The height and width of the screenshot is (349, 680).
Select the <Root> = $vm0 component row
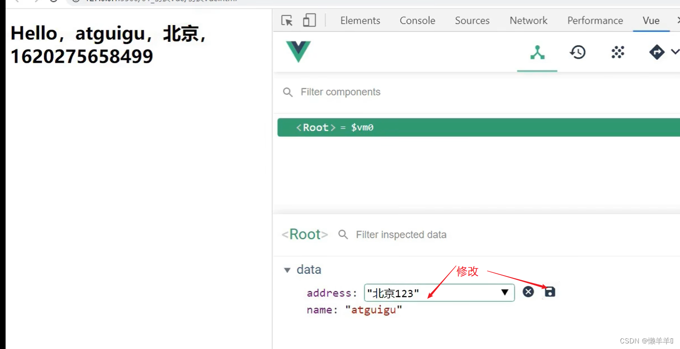478,127
